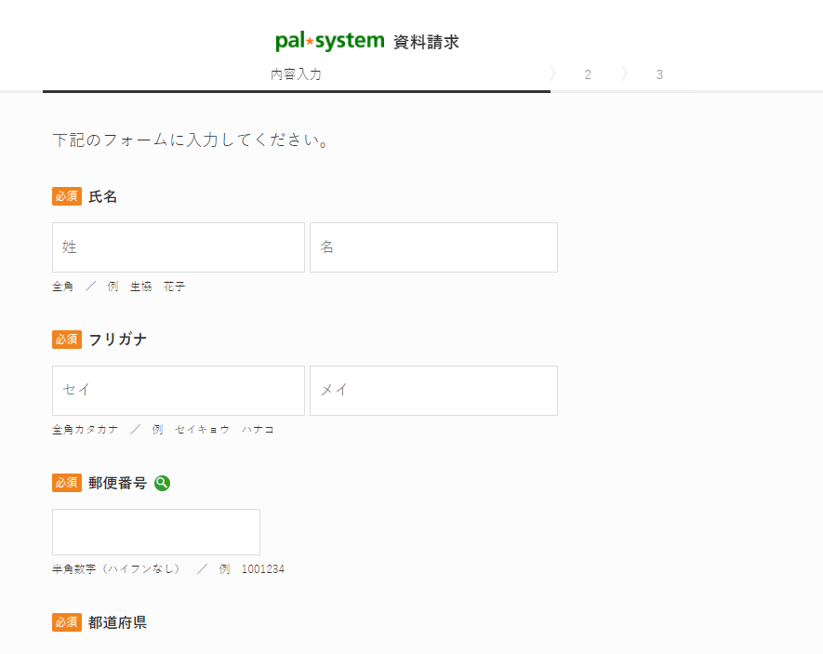This screenshot has width=823, height=654.
Task: Click the 資料請求 header text
Action: [426, 41]
